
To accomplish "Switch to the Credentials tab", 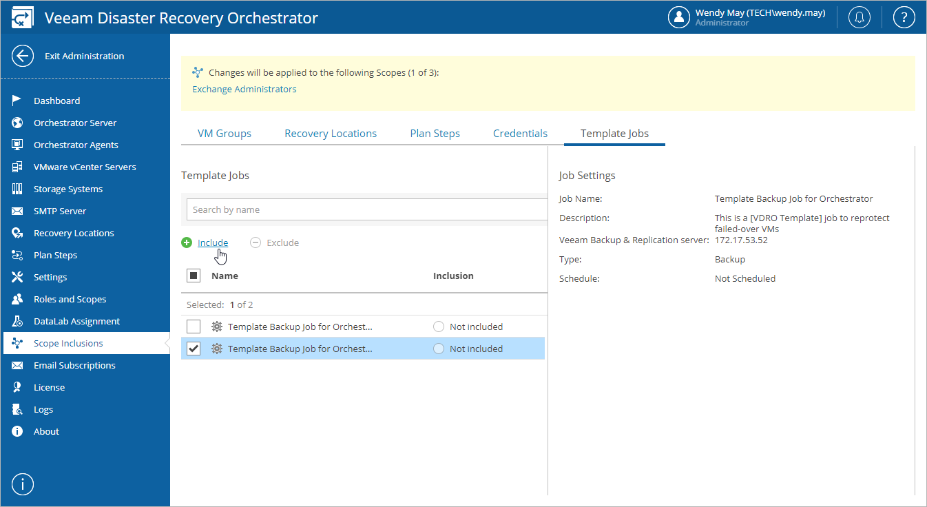I will (x=521, y=134).
